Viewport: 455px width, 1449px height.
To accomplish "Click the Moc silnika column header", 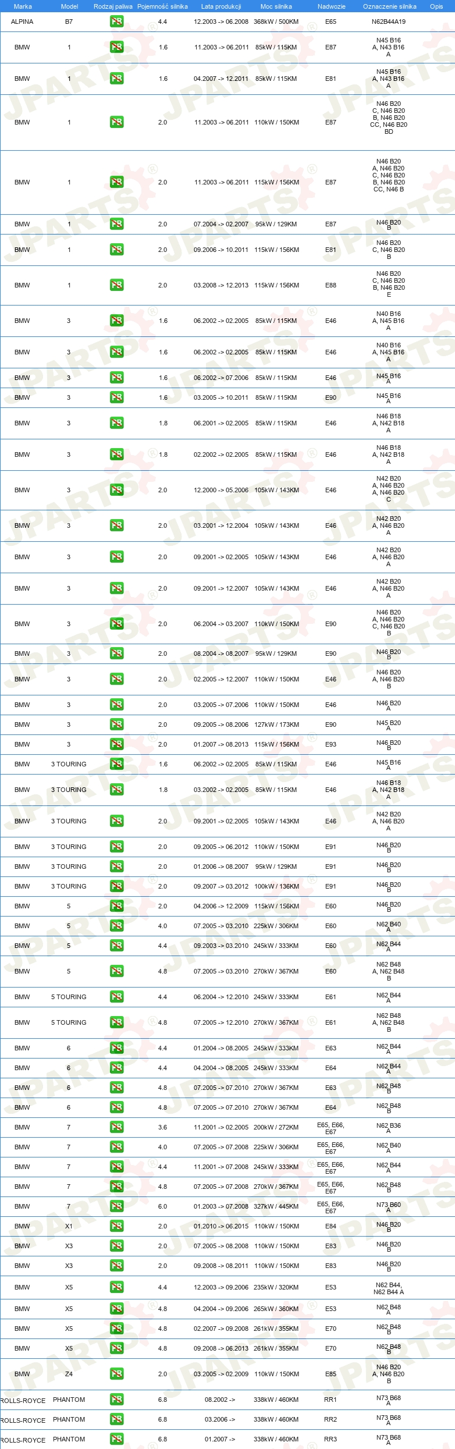I will [x=276, y=6].
